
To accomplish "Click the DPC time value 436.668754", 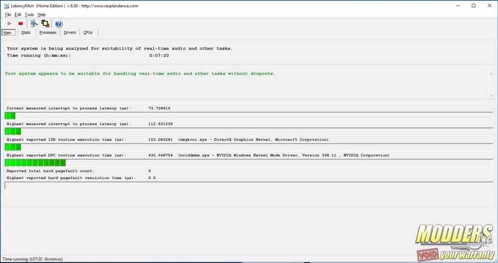I will (x=160, y=156).
